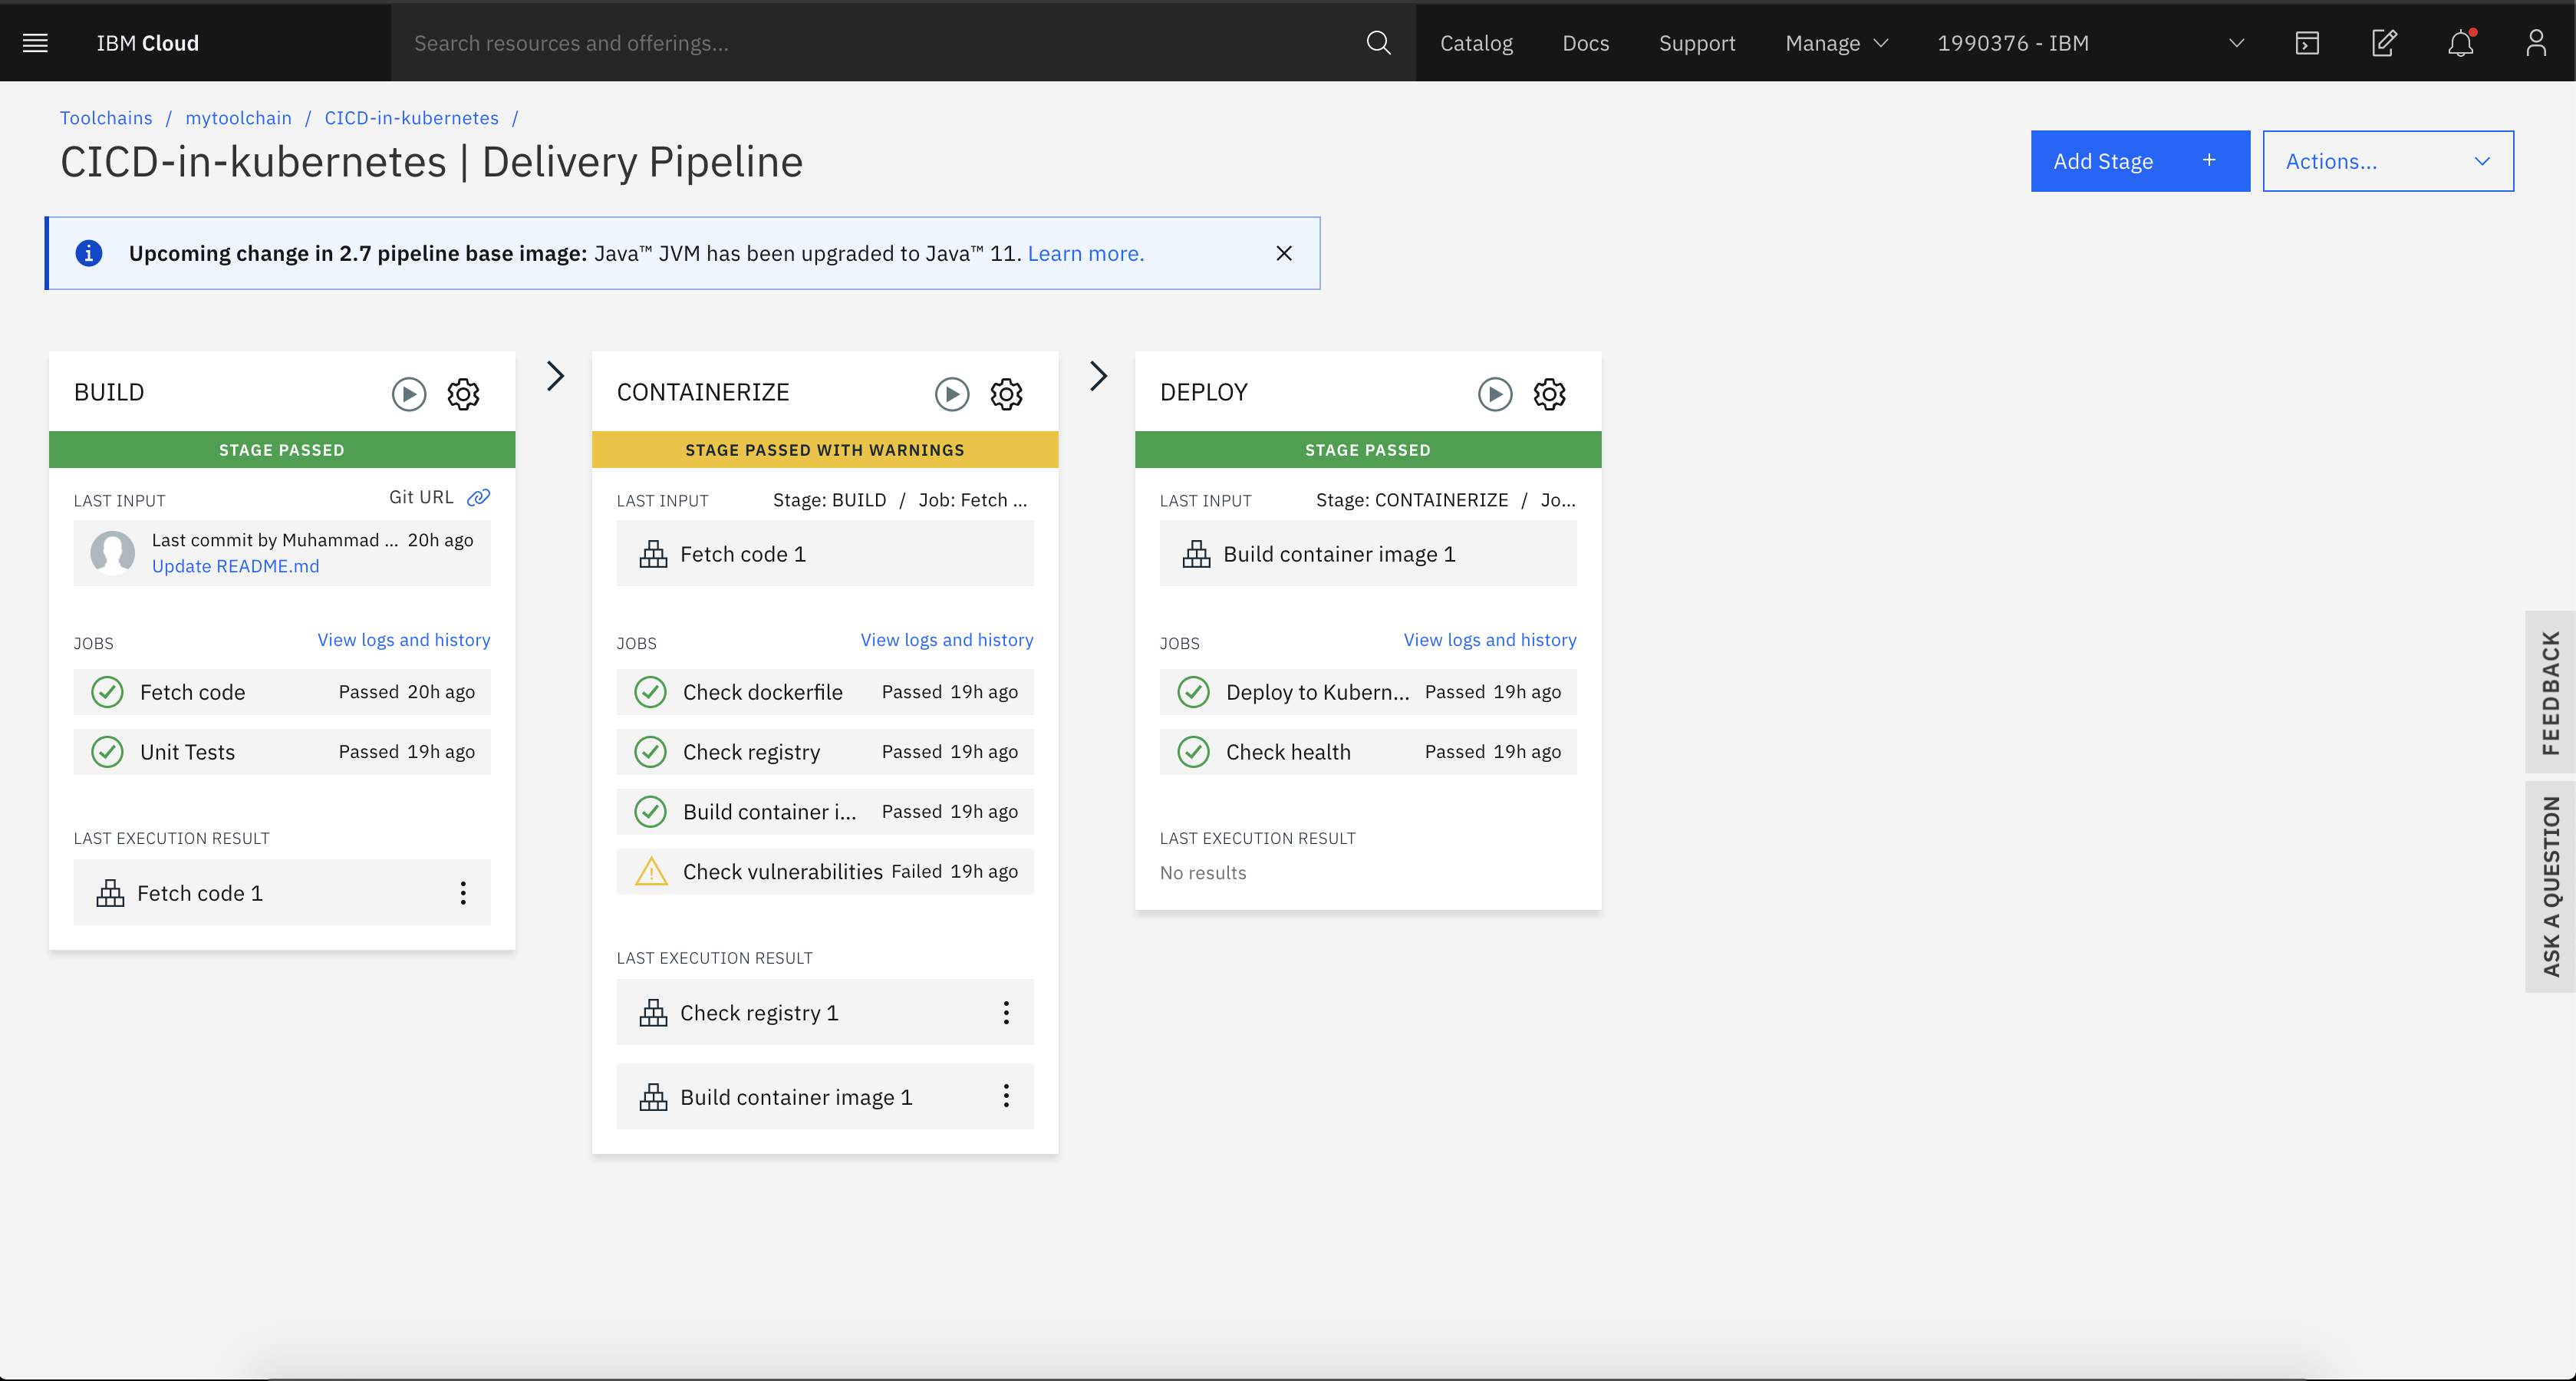Open BUILD stage settings gear icon

(x=463, y=394)
